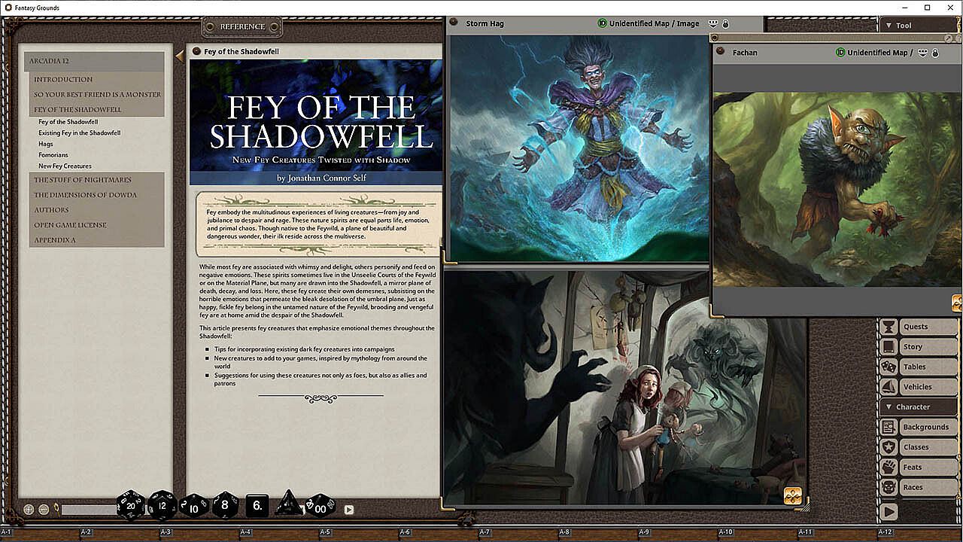Click the Fey of the Shadowfell banner
The image size is (963, 542).
click(x=316, y=122)
